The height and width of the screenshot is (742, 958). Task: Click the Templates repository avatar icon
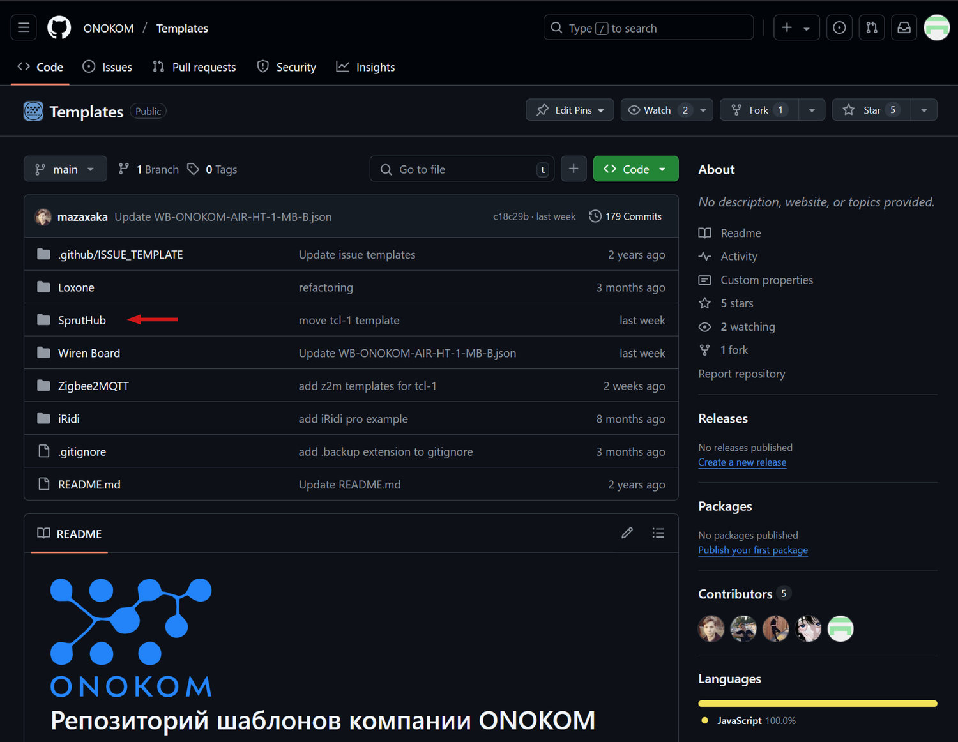click(33, 111)
